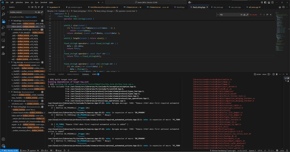Switch to the bitutil.hpp editor tab
The height and width of the screenshot is (152, 290).
tap(179, 7)
